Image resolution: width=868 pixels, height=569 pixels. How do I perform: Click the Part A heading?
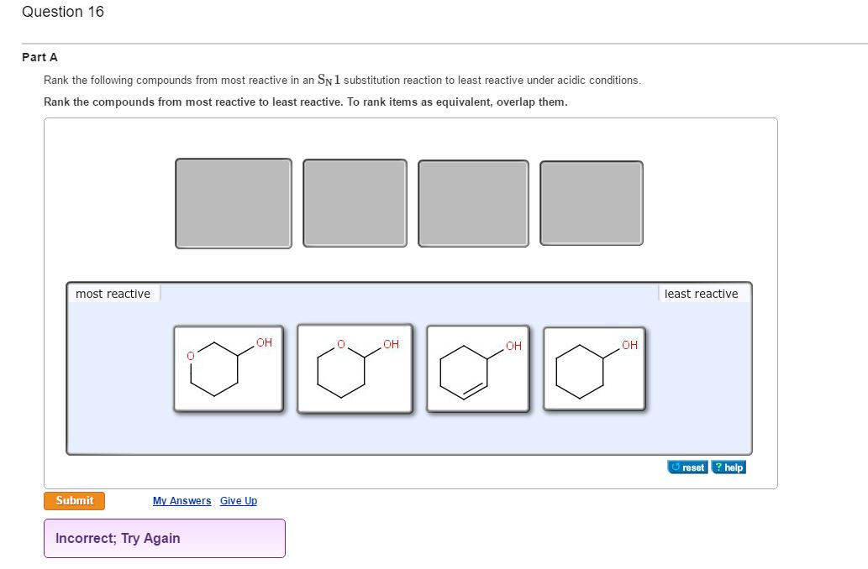tap(39, 57)
